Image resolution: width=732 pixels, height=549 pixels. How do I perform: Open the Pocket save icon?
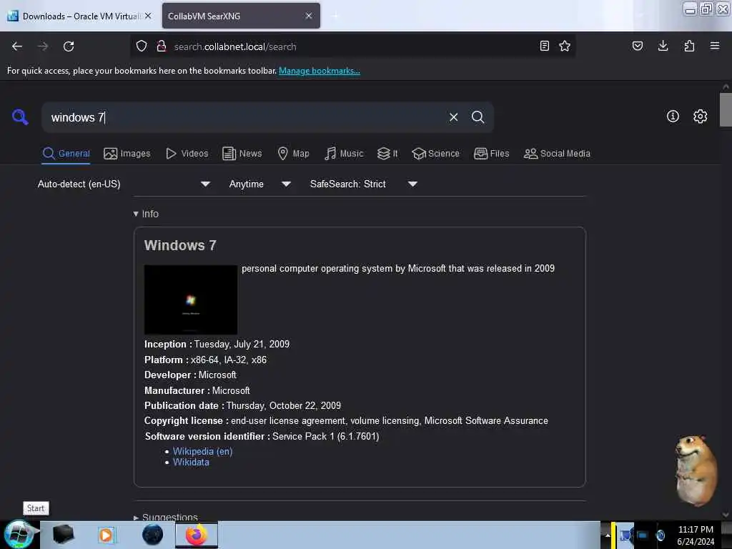(637, 46)
